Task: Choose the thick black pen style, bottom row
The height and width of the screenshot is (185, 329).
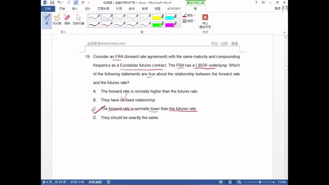Action: pos(94,24)
